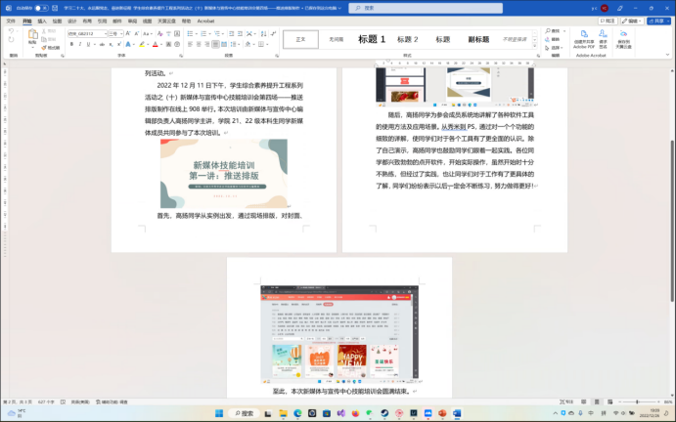
Task: Click the Format Painter button
Action: (51, 48)
